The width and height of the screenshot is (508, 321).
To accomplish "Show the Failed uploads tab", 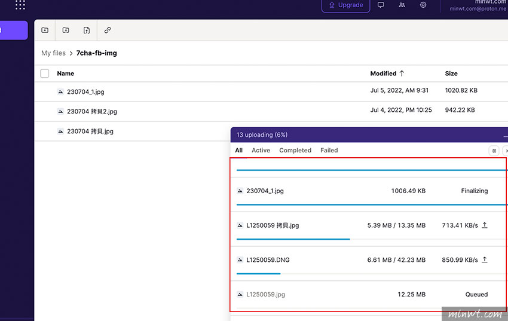I will click(x=329, y=151).
